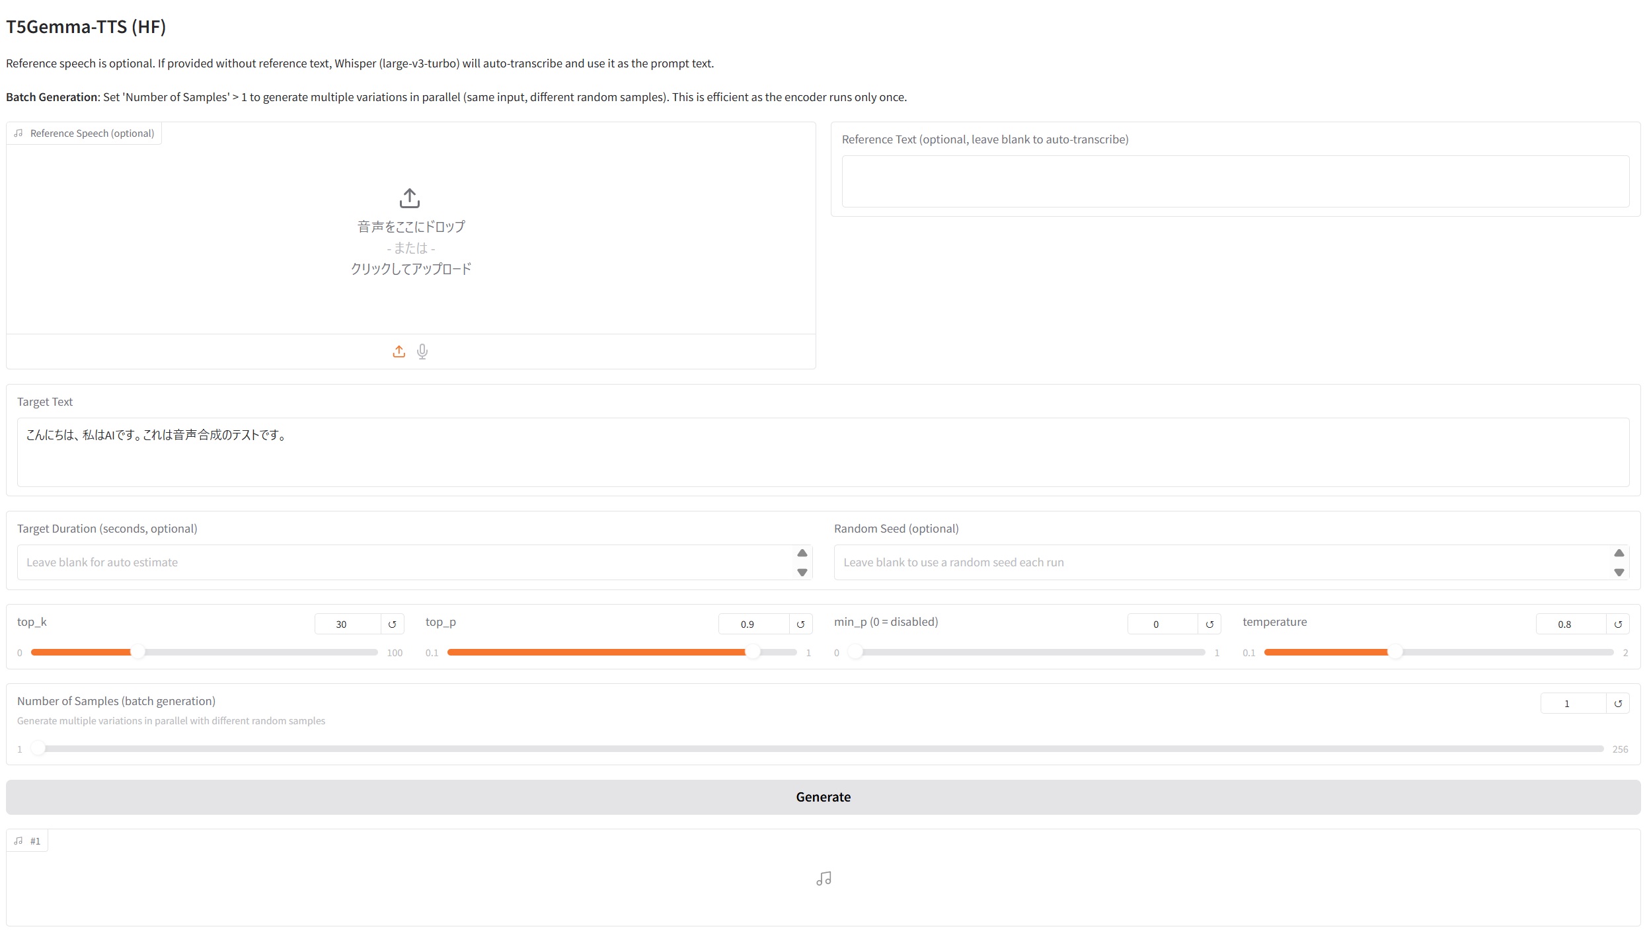Viewport: 1649px width, 941px height.
Task: Reset top_k value with its reset icon
Action: pyautogui.click(x=392, y=624)
